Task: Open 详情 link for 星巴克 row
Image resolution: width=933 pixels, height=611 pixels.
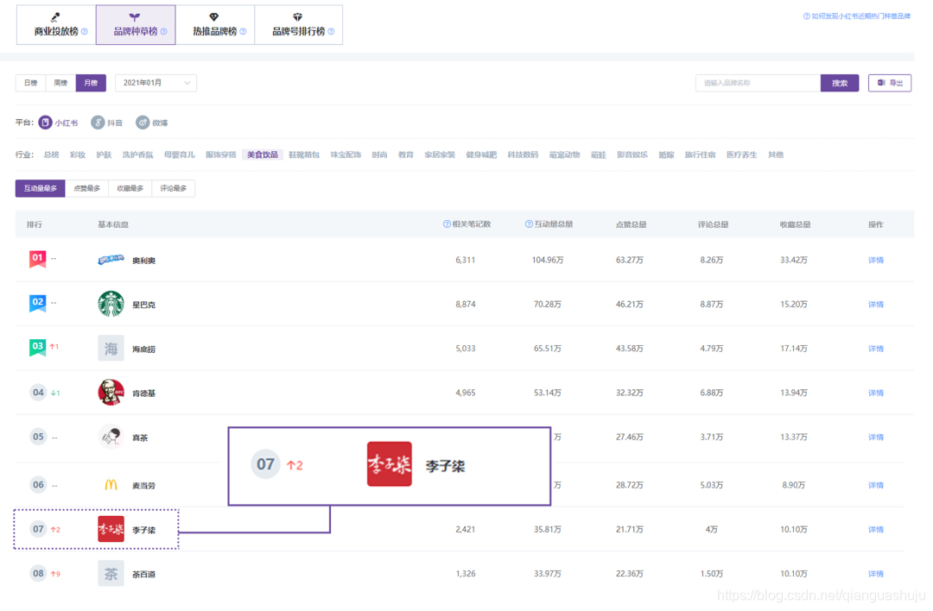Action: coord(876,304)
